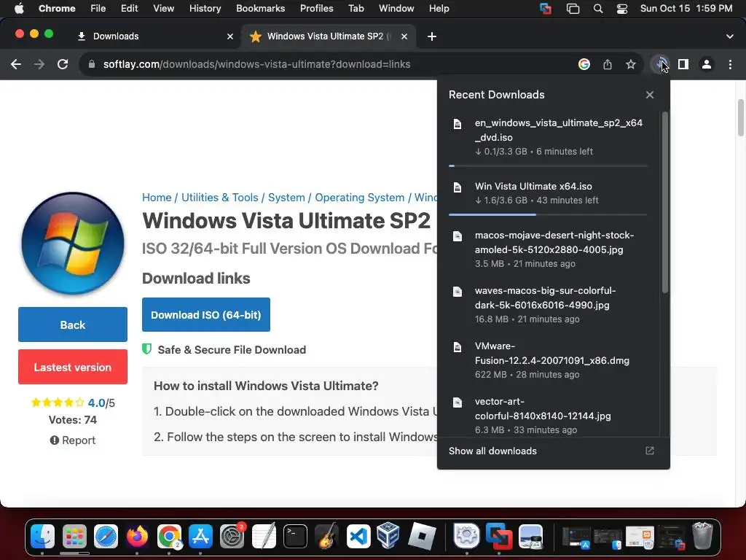Viewport: 746px width, 560px height.
Task: View site information lock icon
Action: [92, 64]
